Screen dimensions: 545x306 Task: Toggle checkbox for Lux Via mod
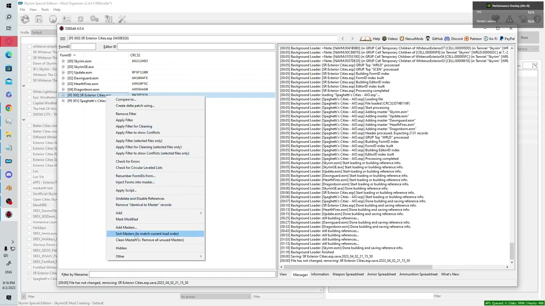click(x=29, y=177)
